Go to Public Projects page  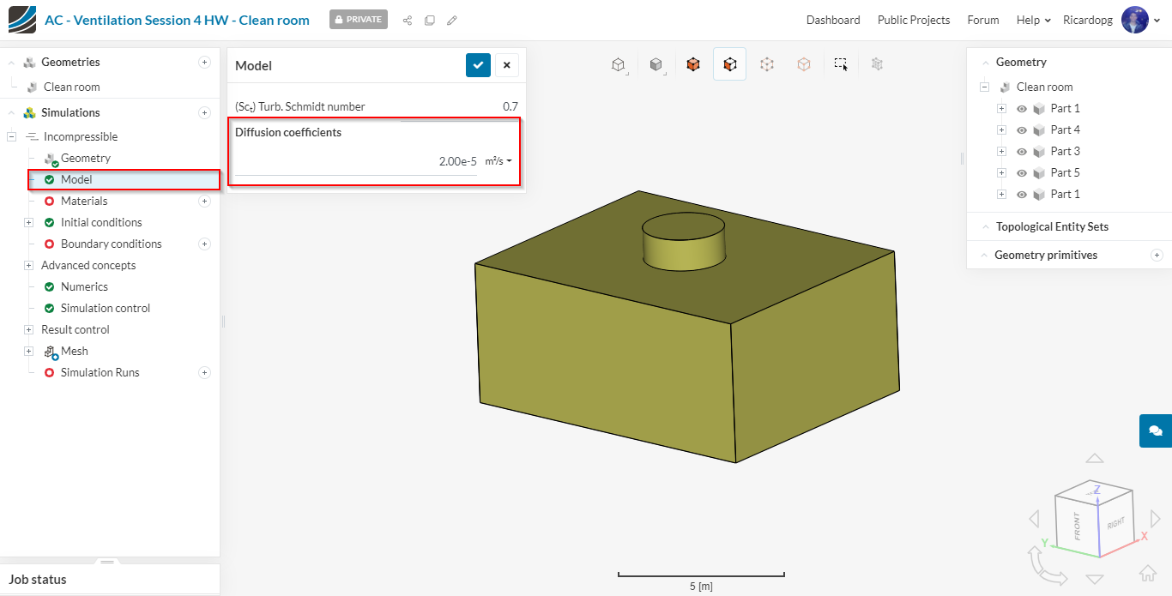pos(913,20)
